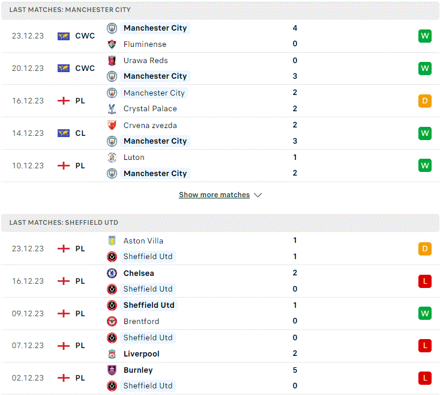Click the Urawa Reds club crest

click(112, 60)
